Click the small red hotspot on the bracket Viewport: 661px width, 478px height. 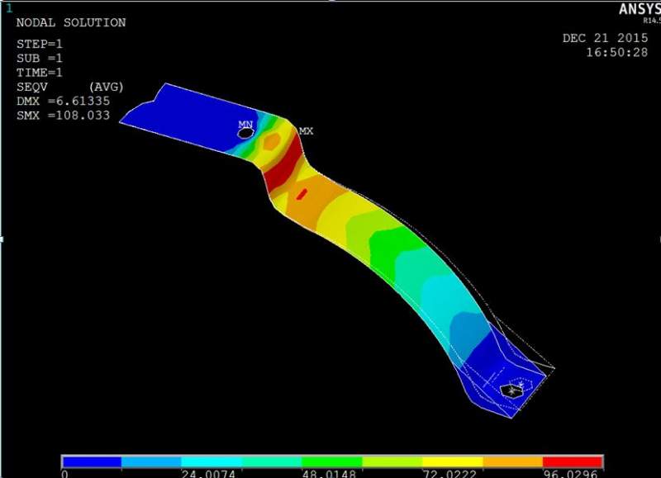(302, 194)
